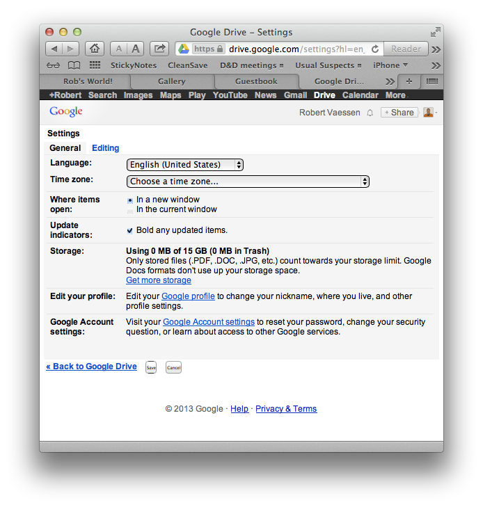
Task: Go forward with Safari's forward arrow
Action: [70, 49]
